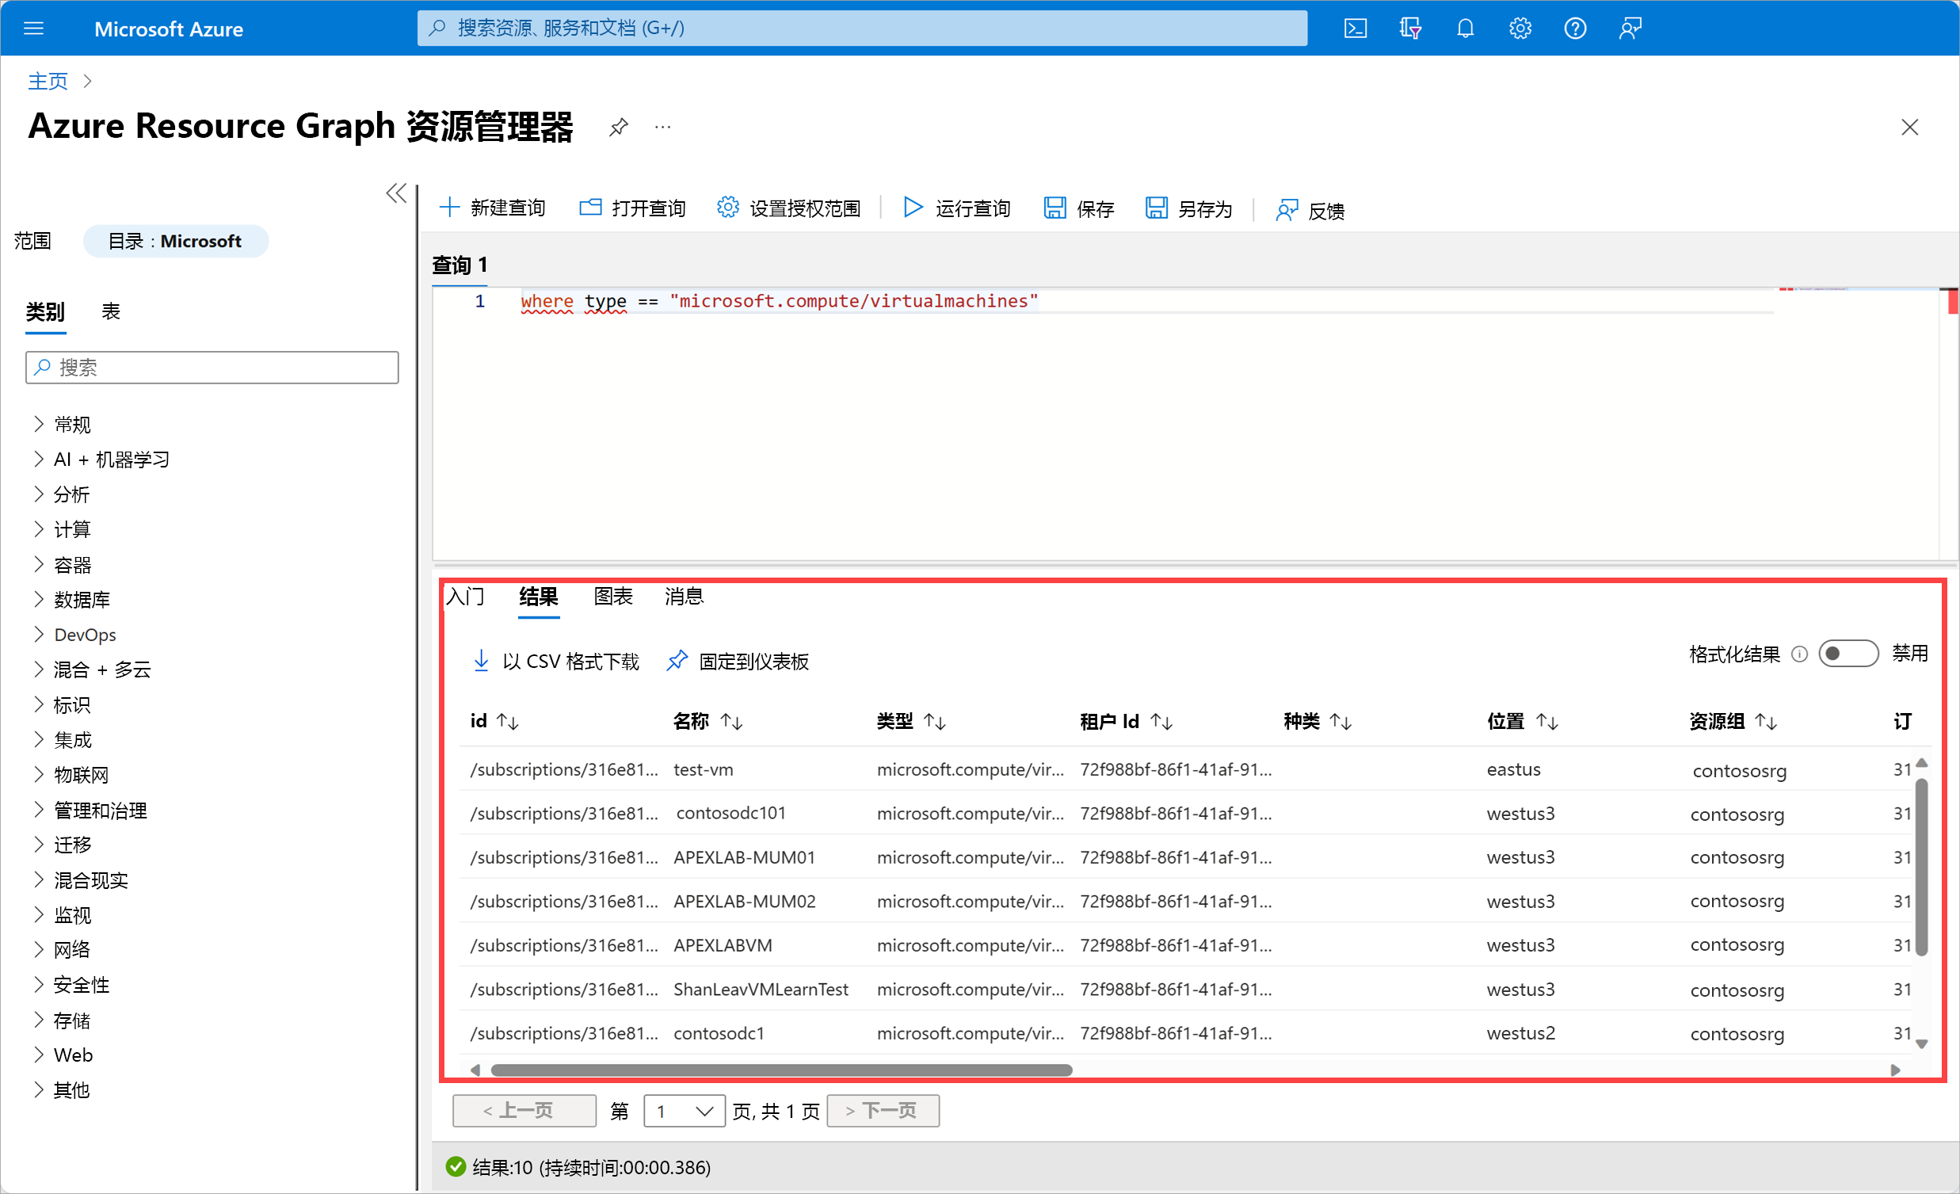The width and height of the screenshot is (1960, 1194).
Task: Click the eastus location cell
Action: 1514,769
